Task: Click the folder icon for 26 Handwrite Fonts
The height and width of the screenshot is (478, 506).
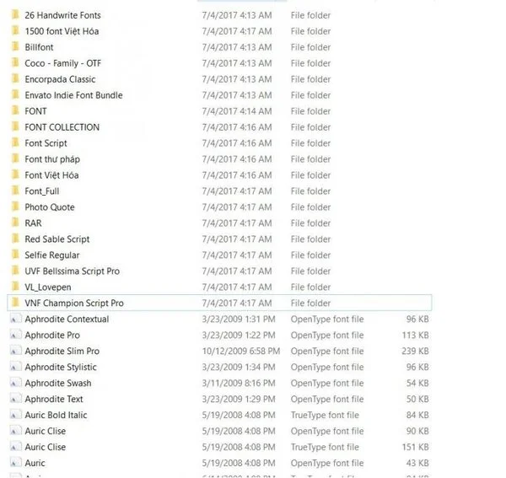Action: (15, 15)
